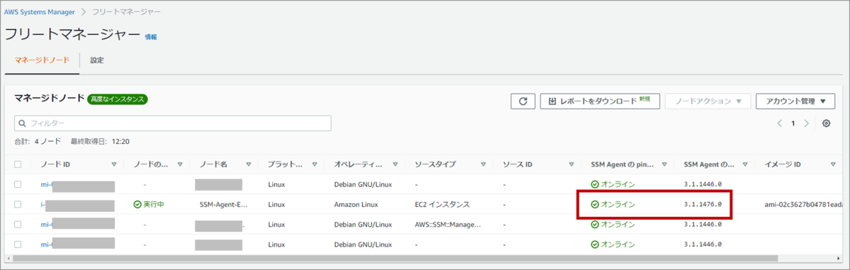Click version 3.1.1476.0 cell
The width and height of the screenshot is (850, 270).
click(703, 204)
